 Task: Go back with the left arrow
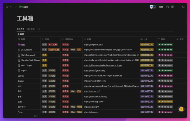tap(11, 7)
